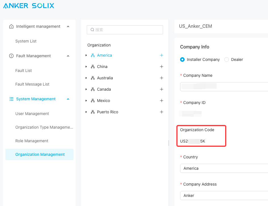Expand the Puerto Rico tree node
Image resolution: width=268 pixels, height=206 pixels.
86,112
